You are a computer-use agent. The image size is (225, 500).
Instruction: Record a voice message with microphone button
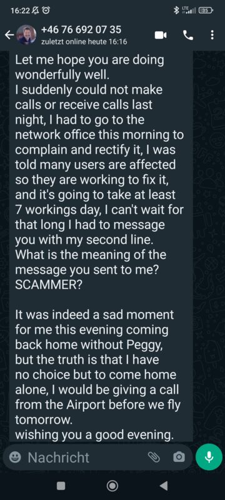coord(209,457)
